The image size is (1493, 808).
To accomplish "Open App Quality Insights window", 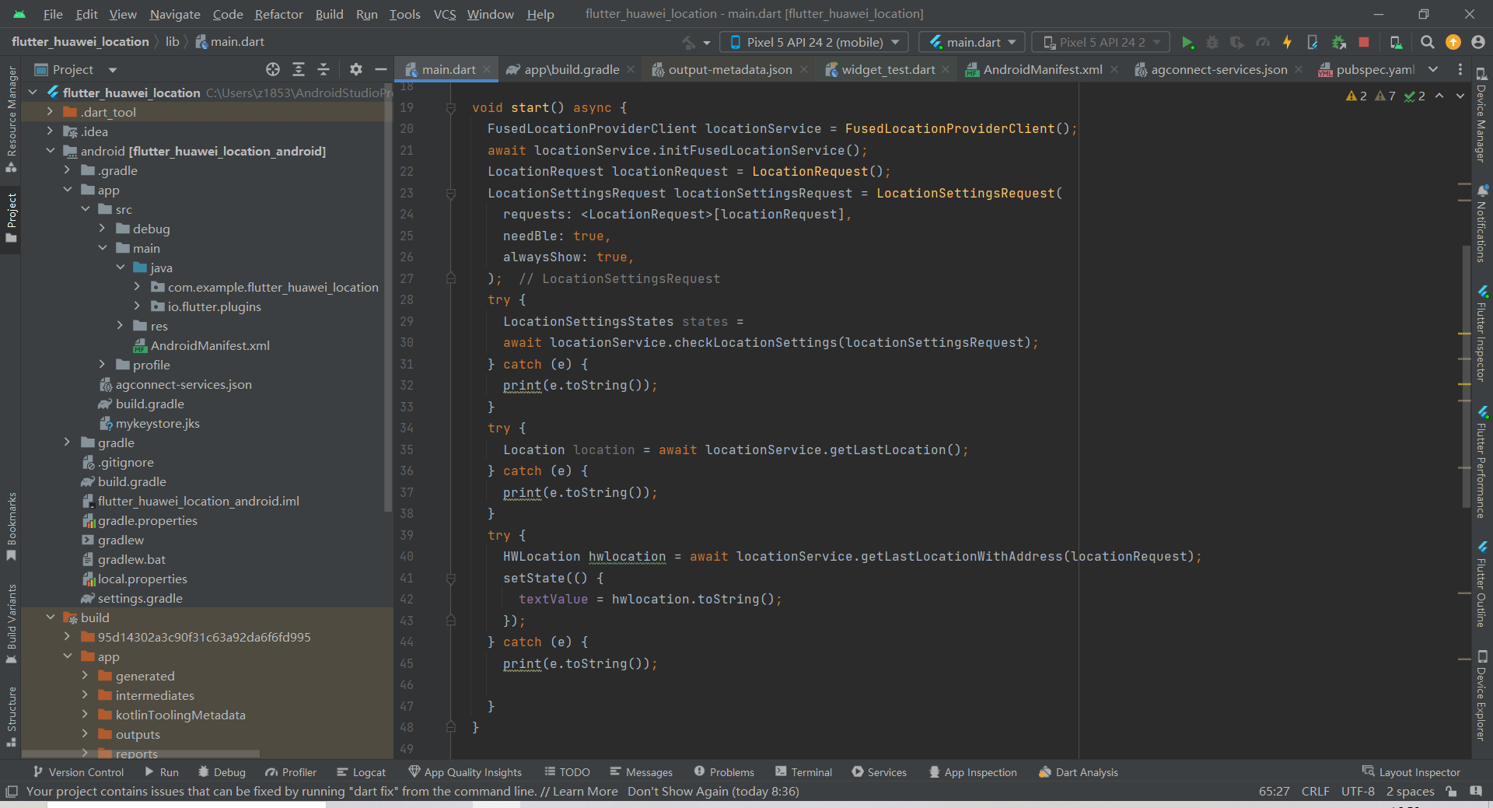I will pyautogui.click(x=465, y=772).
